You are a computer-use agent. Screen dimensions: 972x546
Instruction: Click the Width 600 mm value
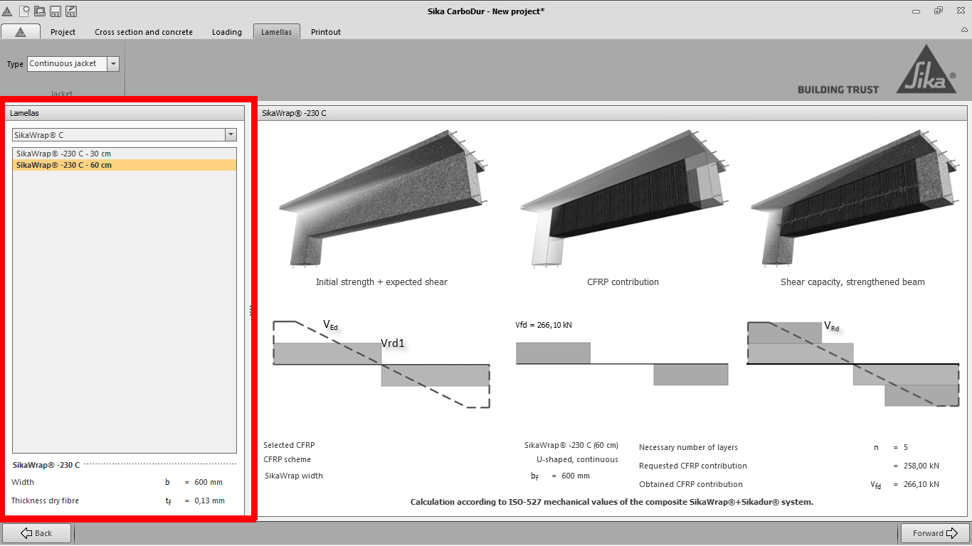click(x=208, y=482)
